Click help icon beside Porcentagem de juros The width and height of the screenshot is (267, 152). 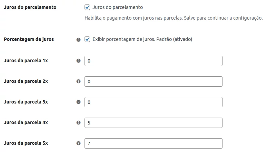78,40
